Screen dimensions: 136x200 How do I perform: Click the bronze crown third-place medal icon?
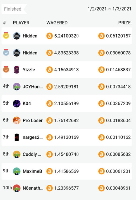[x=6, y=69]
